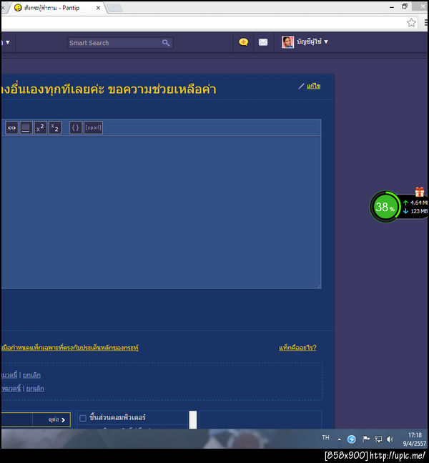Image resolution: width=429 pixels, height=463 pixels.
Task: Click the yellow post title heading
Action: (x=109, y=89)
